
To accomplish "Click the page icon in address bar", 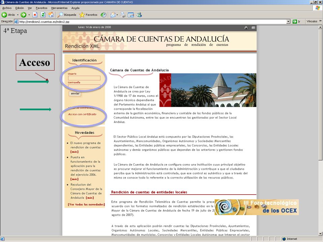I will tap(17, 22).
